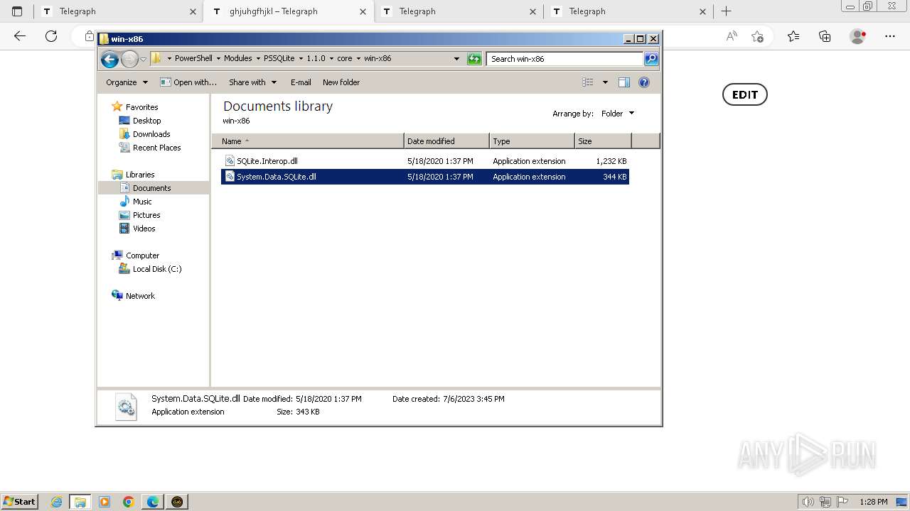This screenshot has height=511, width=910.
Task: Click New folder button
Action: (x=341, y=82)
